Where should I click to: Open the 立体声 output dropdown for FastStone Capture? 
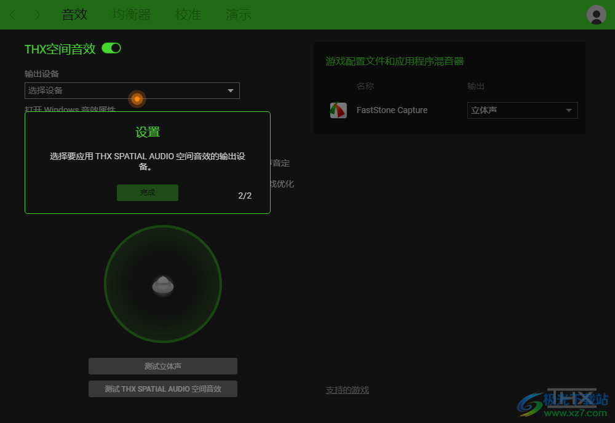tap(522, 110)
